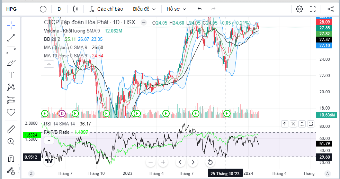Screen dimensions: 340x179
Task: Collapse the main chart indicator legend
Action: [49, 64]
